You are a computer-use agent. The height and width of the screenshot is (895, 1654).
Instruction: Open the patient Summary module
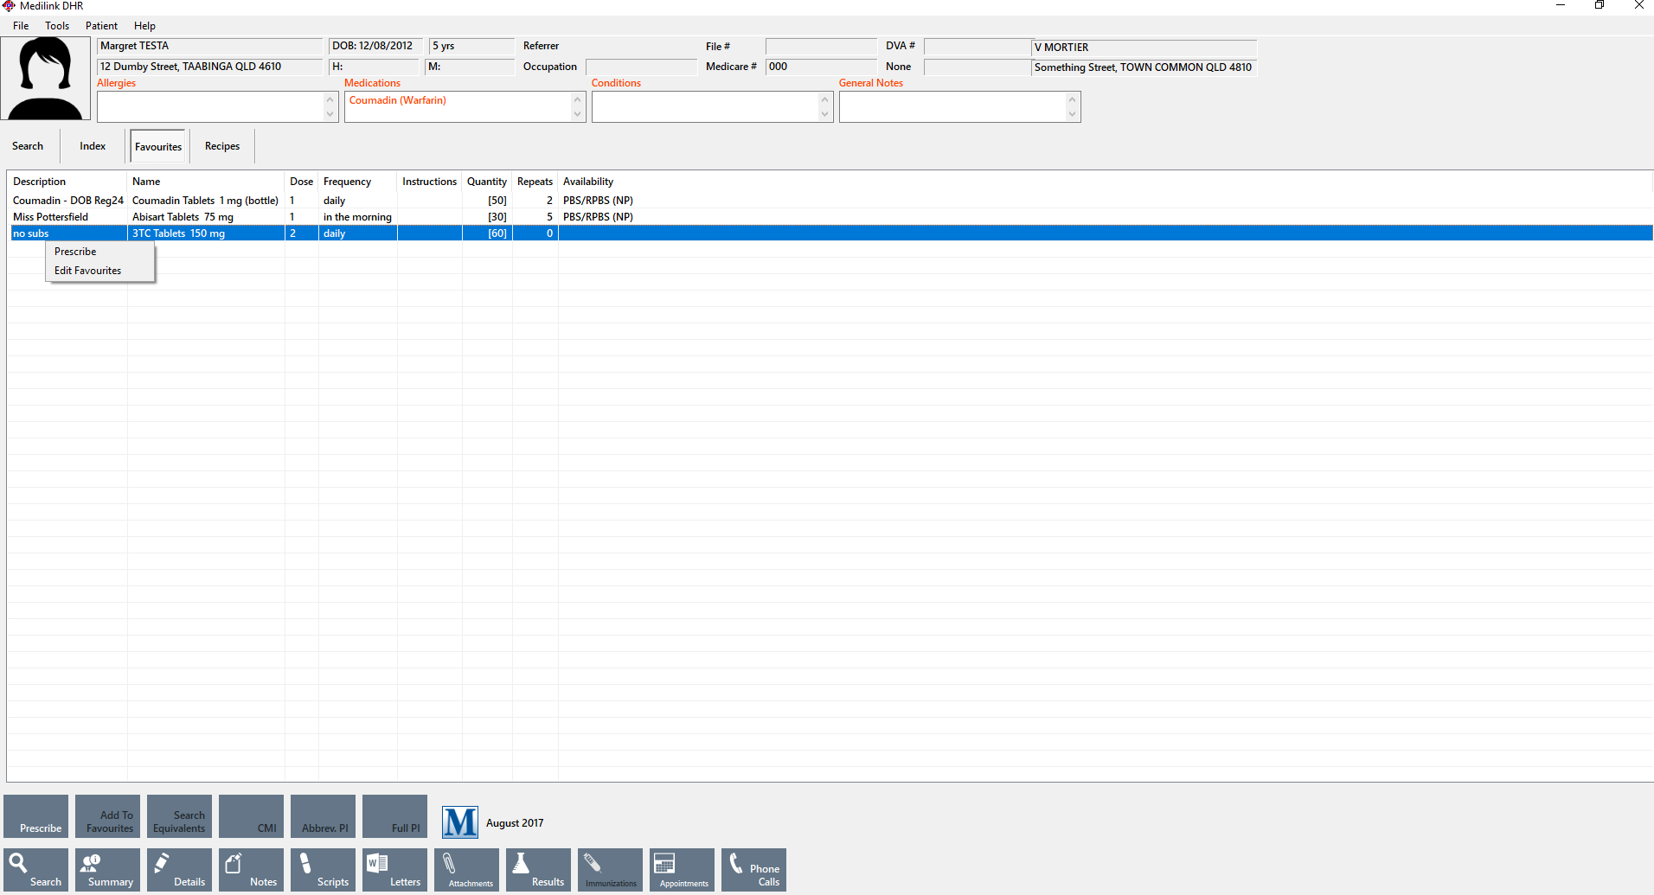pyautogui.click(x=107, y=869)
